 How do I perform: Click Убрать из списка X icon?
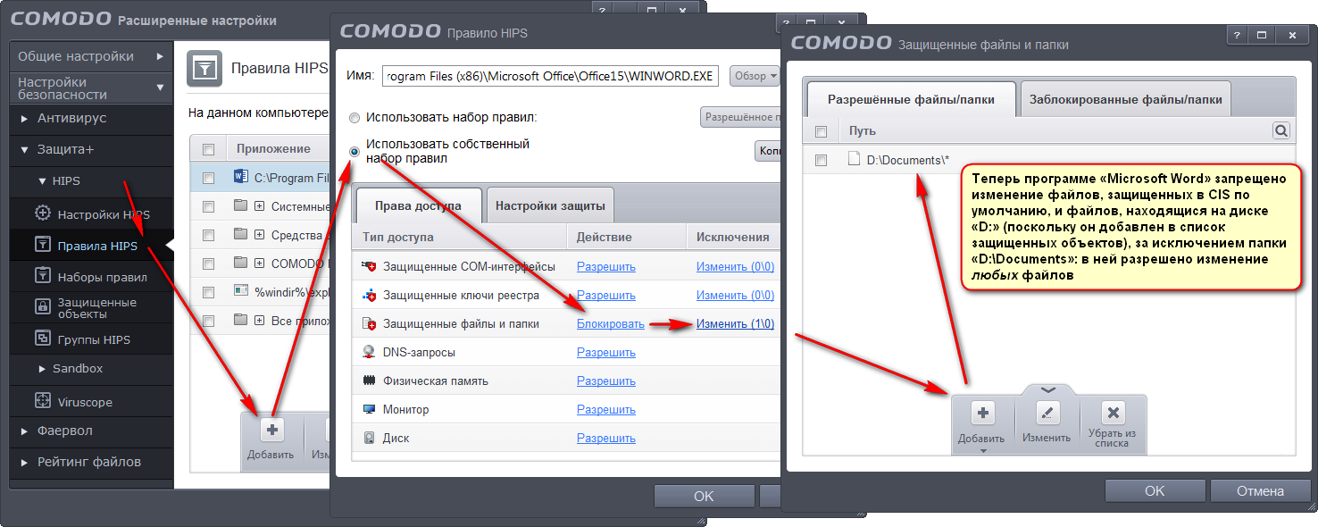pos(1112,413)
